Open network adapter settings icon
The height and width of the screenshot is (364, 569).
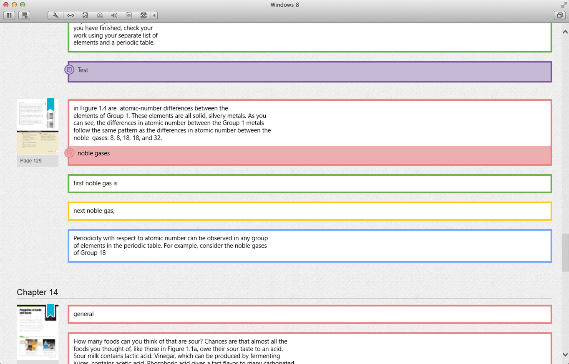70,15
